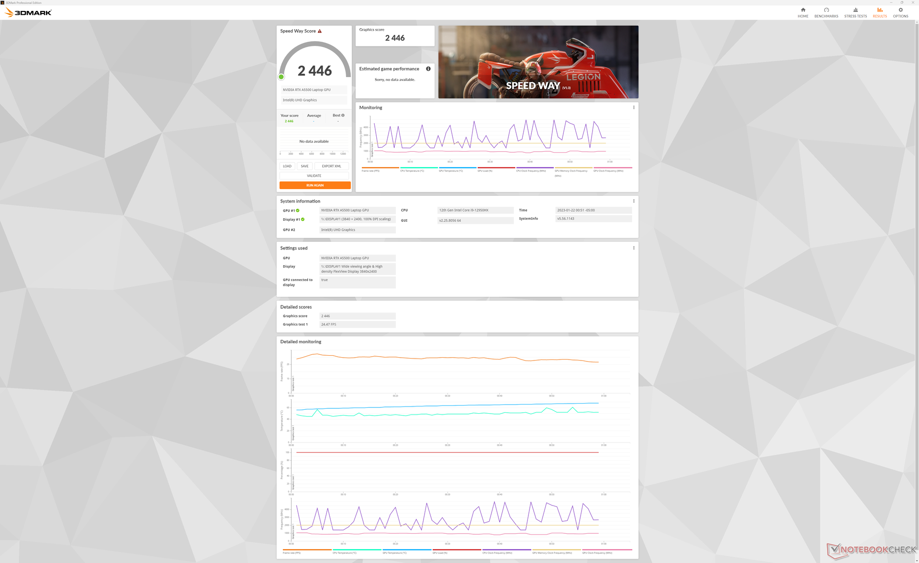Click info icon next to Best
Image resolution: width=919 pixels, height=563 pixels.
343,115
